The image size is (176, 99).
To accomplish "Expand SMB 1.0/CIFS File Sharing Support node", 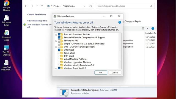I will [56, 47].
